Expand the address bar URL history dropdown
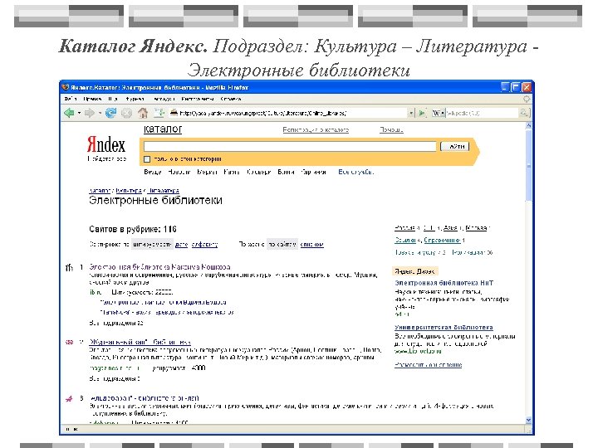This screenshot has width=598, height=448. [411, 113]
